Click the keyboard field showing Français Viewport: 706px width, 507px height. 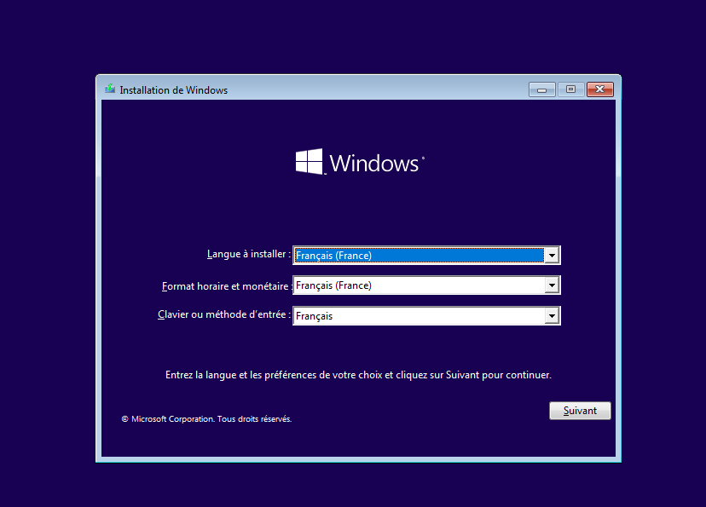pyautogui.click(x=418, y=316)
